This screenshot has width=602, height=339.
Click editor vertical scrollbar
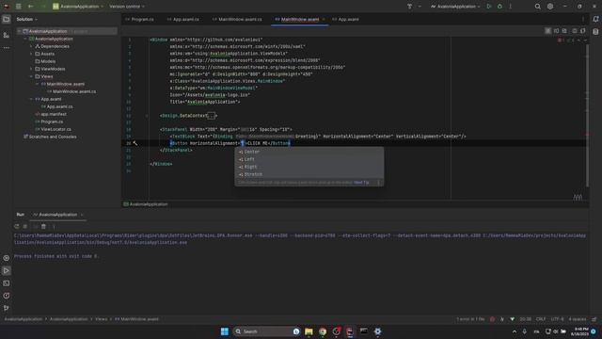coord(587,115)
